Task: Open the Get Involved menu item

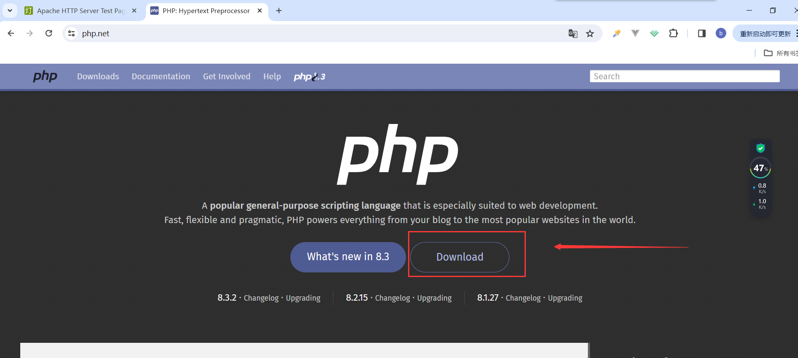Action: pyautogui.click(x=227, y=76)
